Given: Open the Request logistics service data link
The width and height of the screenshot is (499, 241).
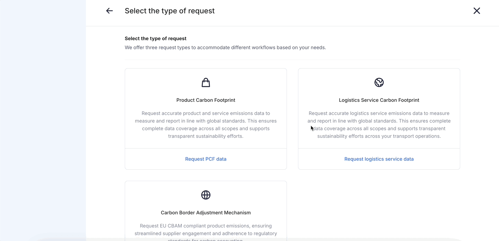Looking at the screenshot, I should point(379,159).
